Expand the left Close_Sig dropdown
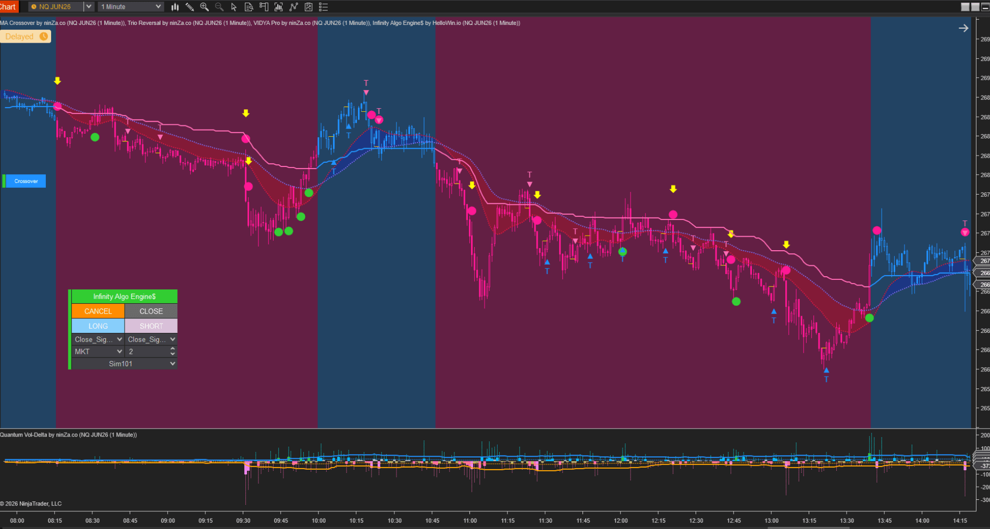 98,339
